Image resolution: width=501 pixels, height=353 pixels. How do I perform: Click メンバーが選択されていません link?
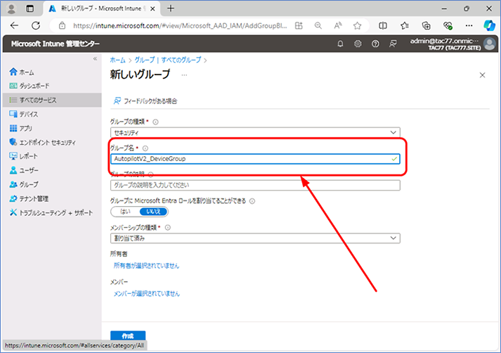click(x=147, y=293)
